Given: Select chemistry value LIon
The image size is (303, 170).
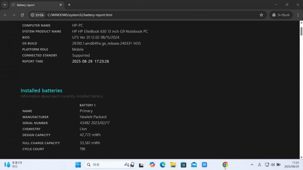Looking at the screenshot, I should [83, 129].
